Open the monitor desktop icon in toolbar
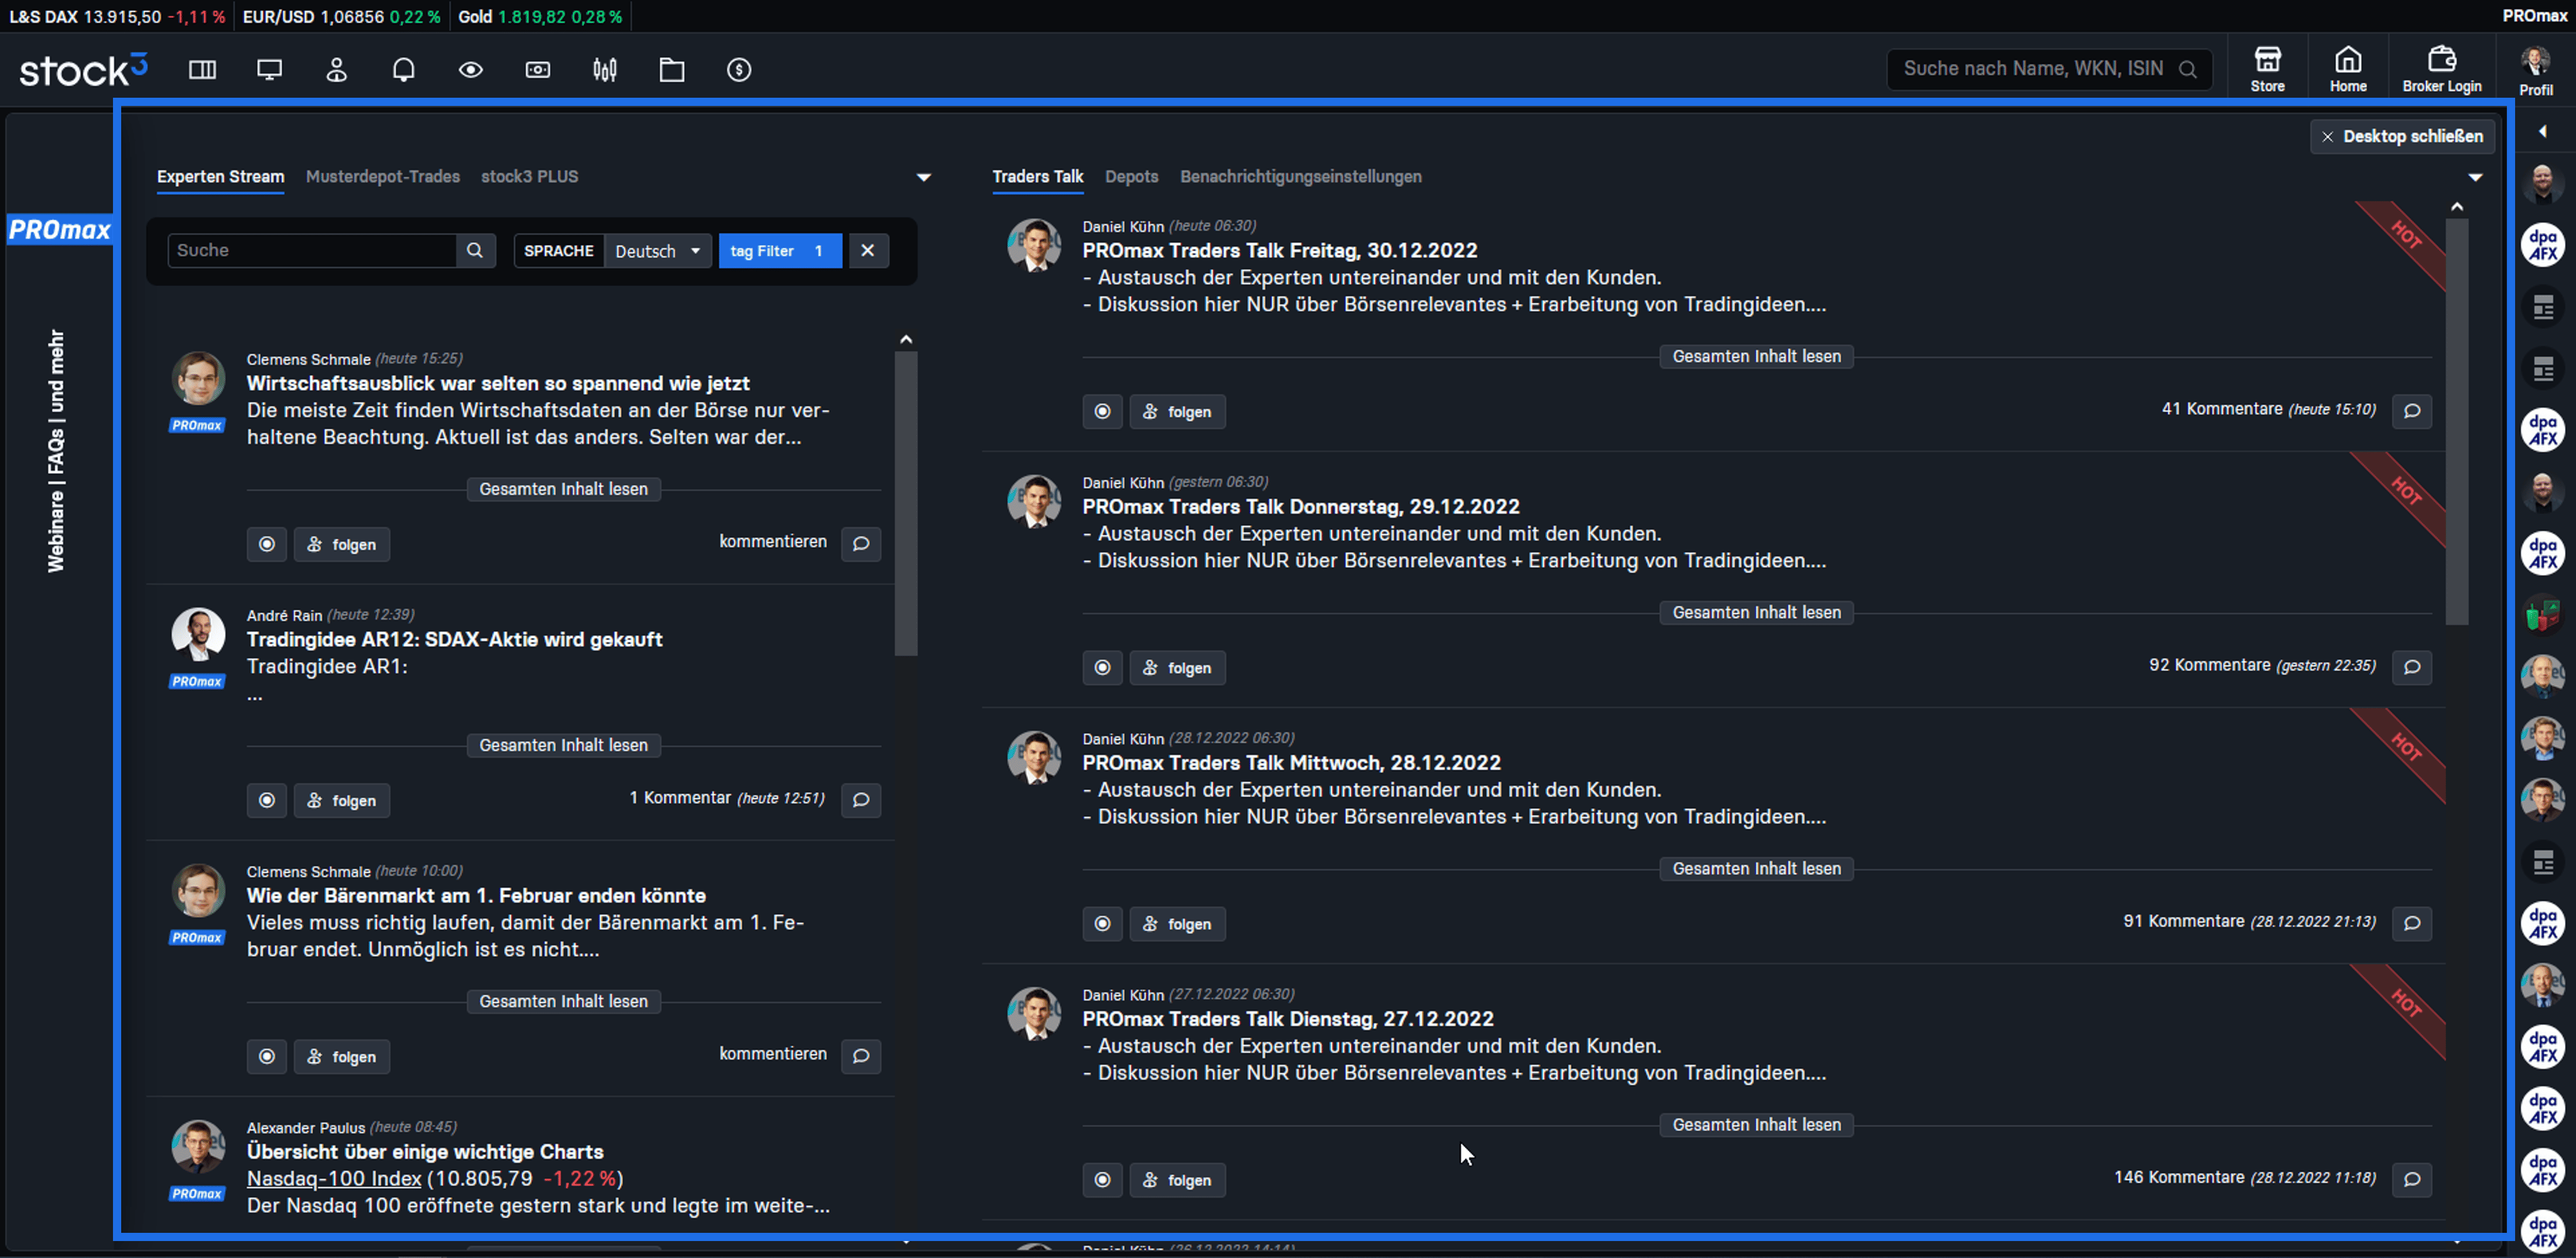This screenshot has width=2576, height=1258. click(269, 70)
